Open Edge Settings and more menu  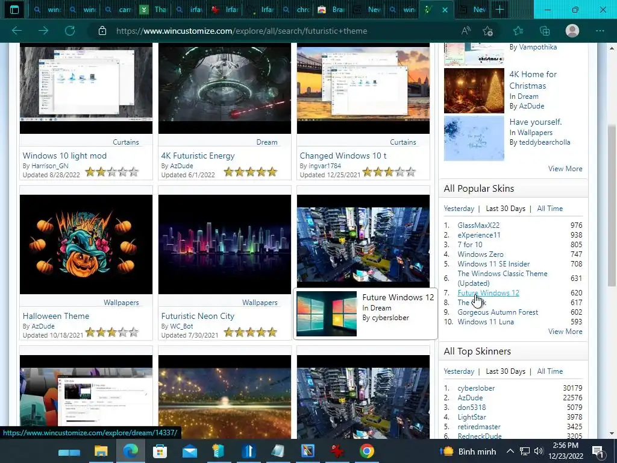tap(600, 31)
